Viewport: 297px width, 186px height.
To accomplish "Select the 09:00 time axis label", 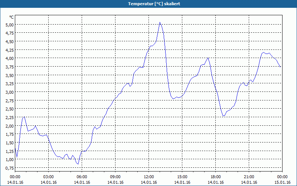I will coord(115,177).
